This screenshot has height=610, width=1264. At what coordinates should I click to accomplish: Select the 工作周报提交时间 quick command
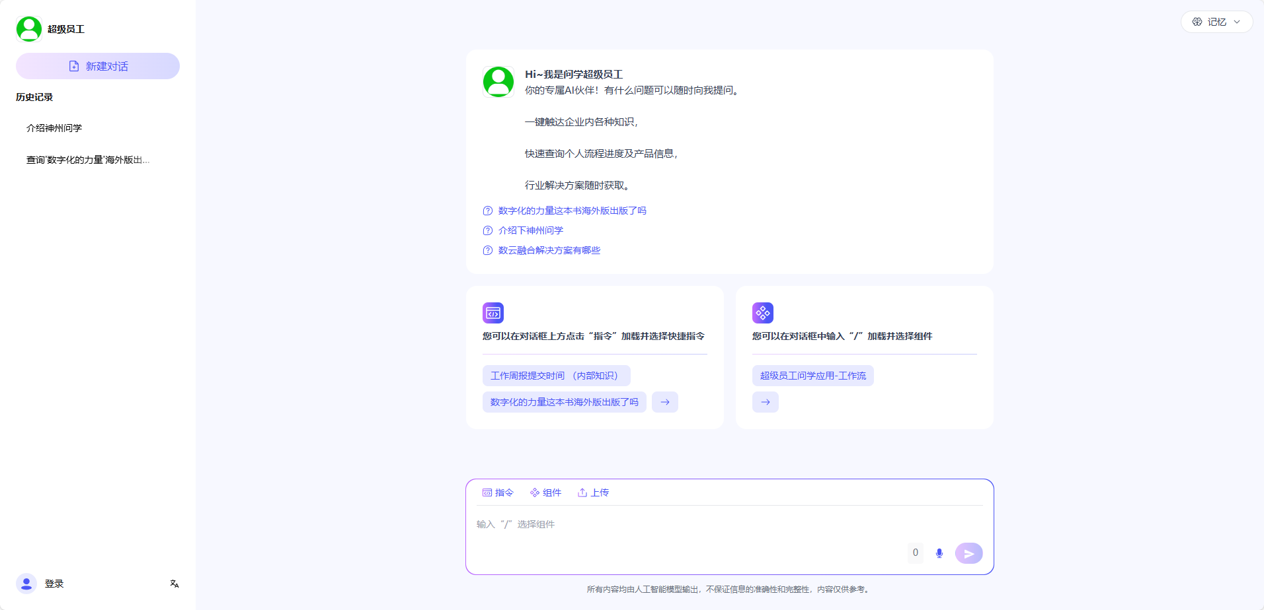[556, 376]
